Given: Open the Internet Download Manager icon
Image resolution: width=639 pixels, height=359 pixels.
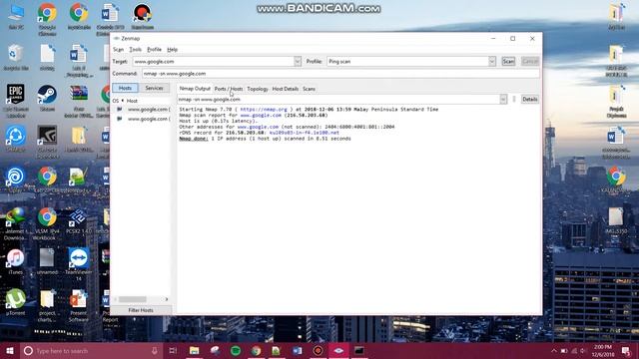Looking at the screenshot, I should [16, 223].
